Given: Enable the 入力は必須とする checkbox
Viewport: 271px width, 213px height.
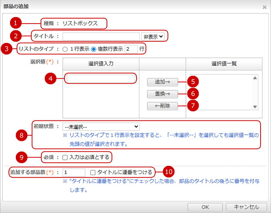Looking at the screenshot, I should click(65, 157).
